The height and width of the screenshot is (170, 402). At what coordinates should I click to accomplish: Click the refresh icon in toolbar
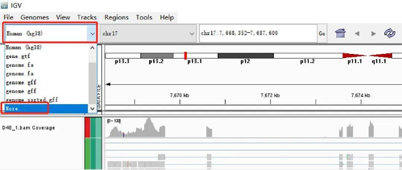(x=390, y=33)
